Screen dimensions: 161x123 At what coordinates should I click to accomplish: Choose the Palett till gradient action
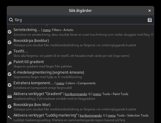click(80, 64)
